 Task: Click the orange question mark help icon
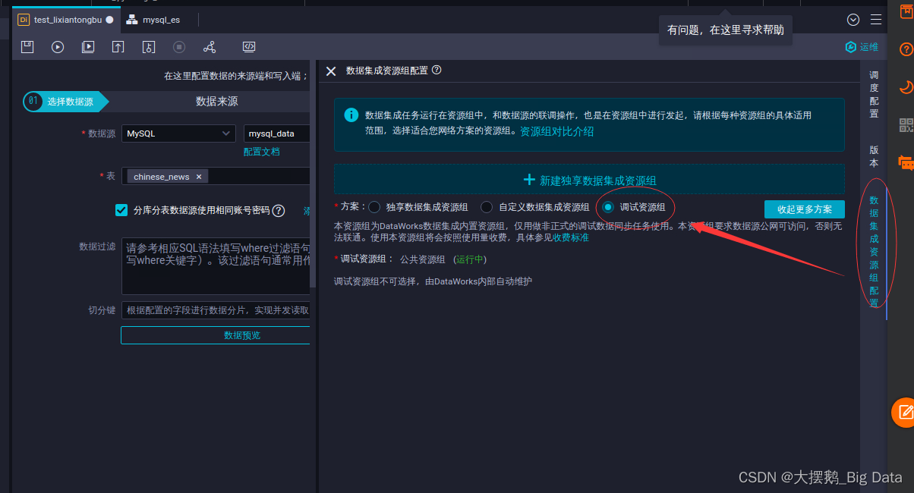[906, 49]
